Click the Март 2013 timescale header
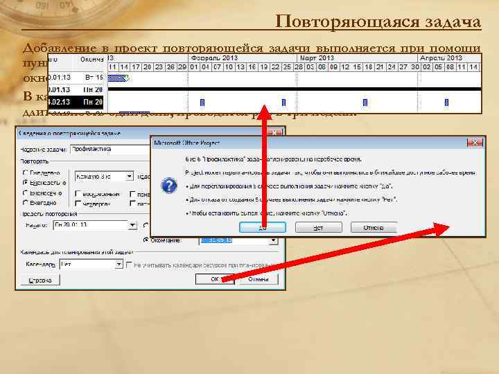The height and width of the screenshot is (374, 499). (x=317, y=58)
